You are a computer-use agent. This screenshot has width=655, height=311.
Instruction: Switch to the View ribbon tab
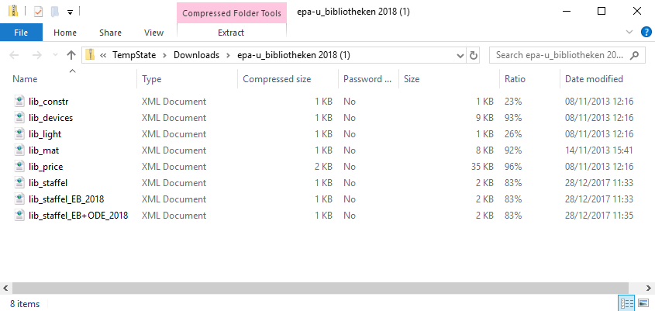(x=153, y=33)
